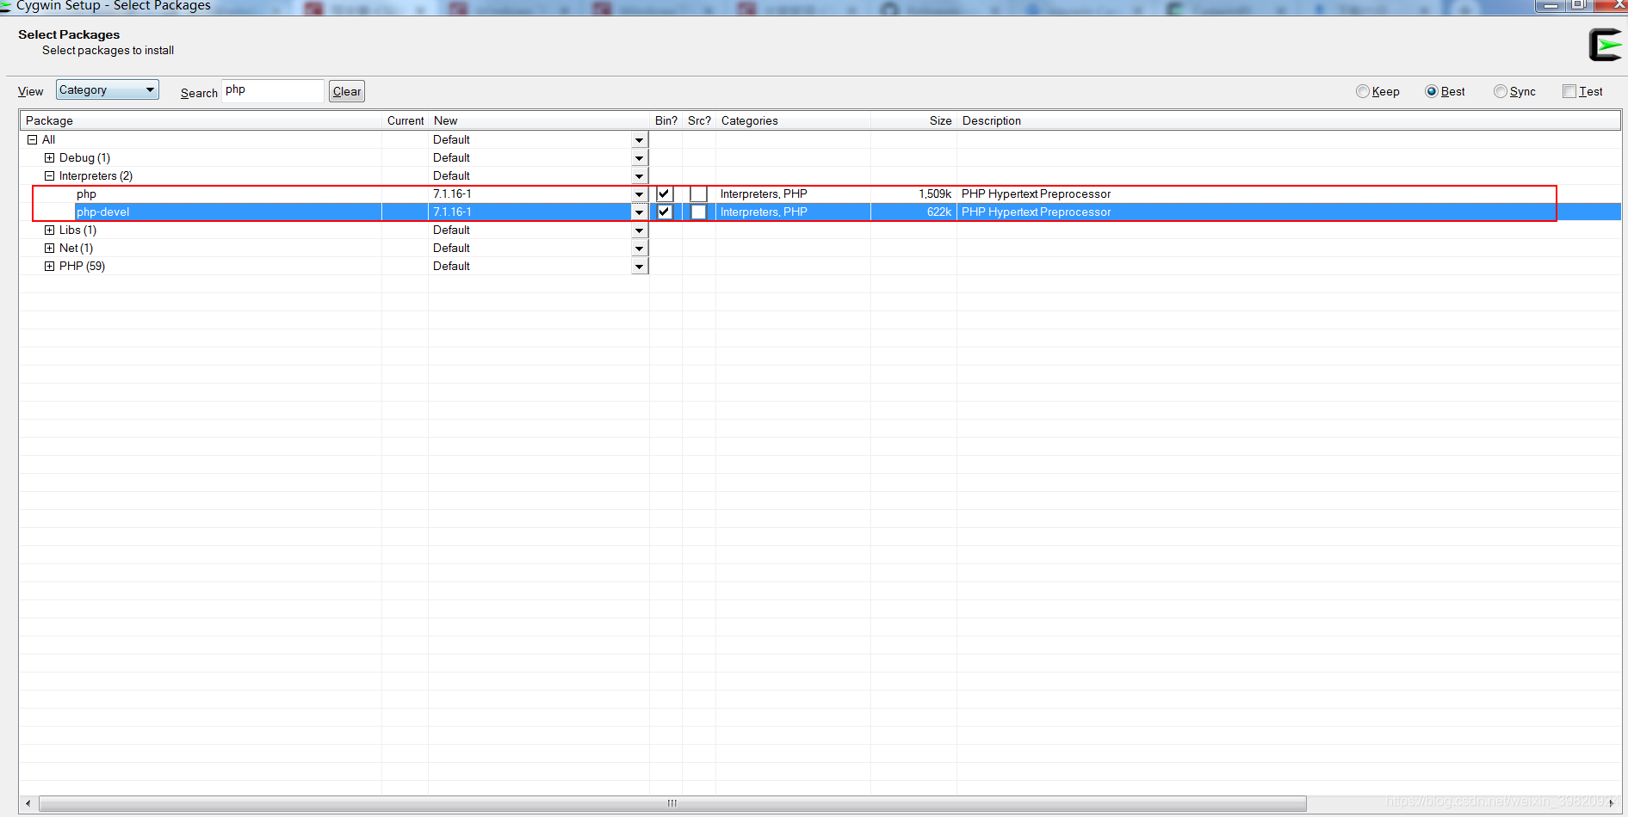Image resolution: width=1628 pixels, height=817 pixels.
Task: Click the New column header
Action: click(x=539, y=120)
